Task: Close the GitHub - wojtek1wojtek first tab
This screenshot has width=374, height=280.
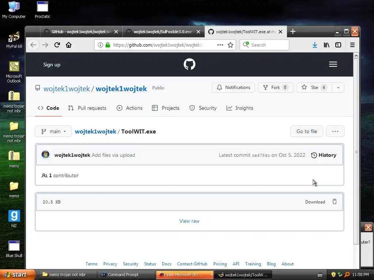Action: [116, 32]
